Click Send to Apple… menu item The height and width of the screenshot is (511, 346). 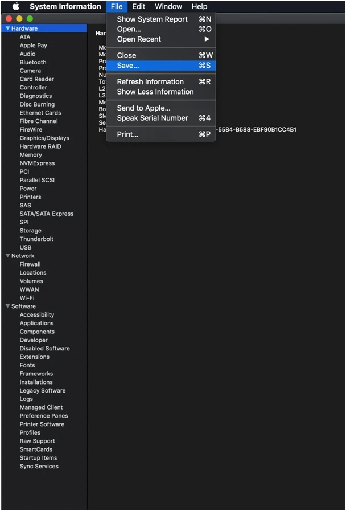(x=143, y=108)
